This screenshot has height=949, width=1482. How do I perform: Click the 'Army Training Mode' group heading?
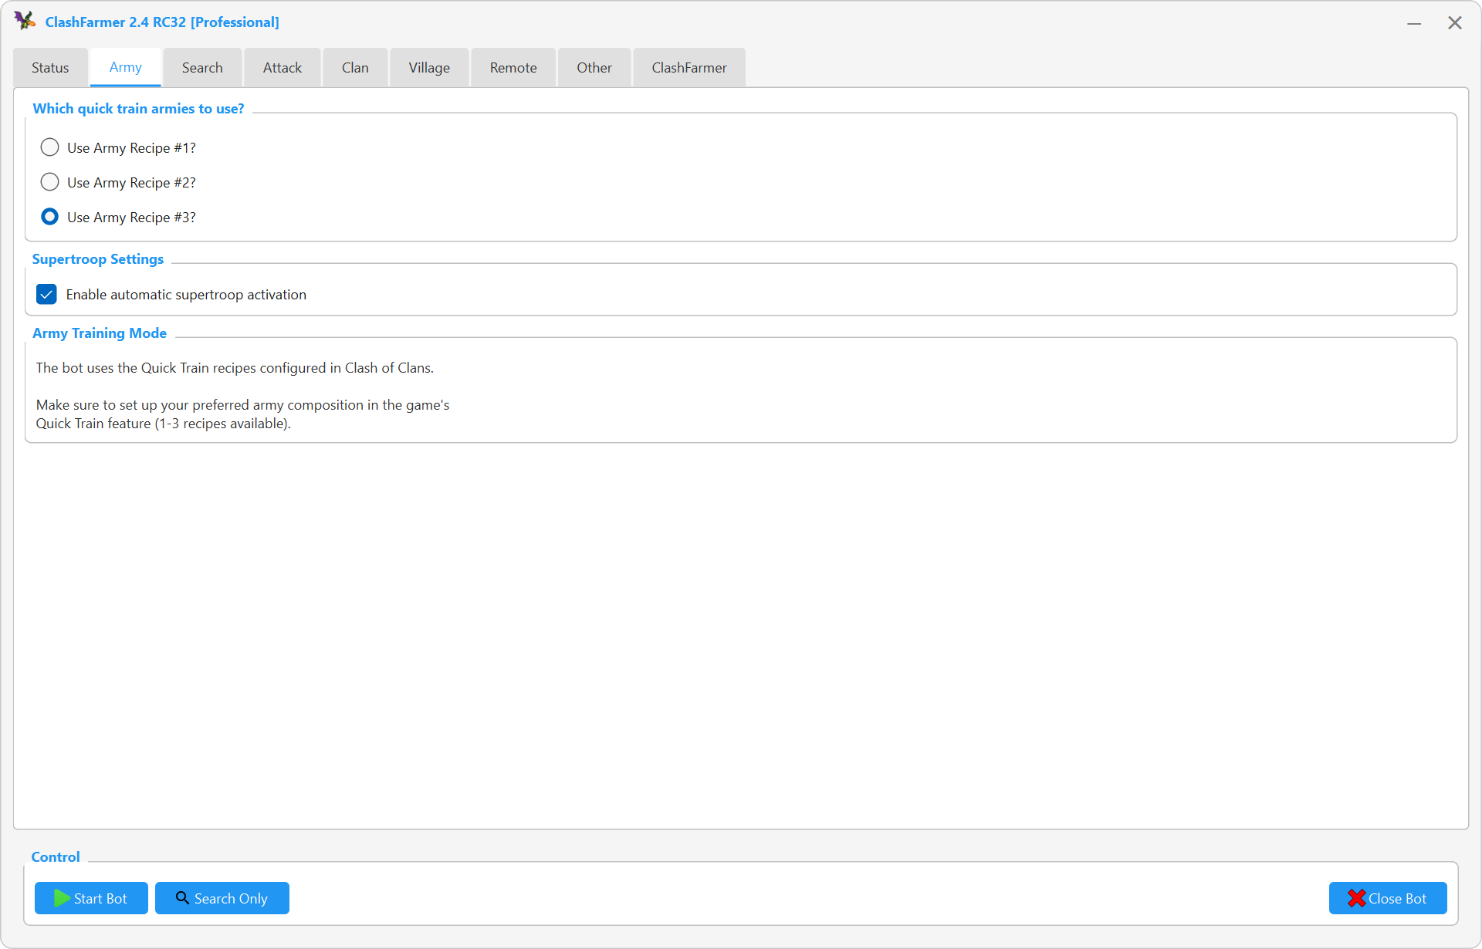(100, 333)
